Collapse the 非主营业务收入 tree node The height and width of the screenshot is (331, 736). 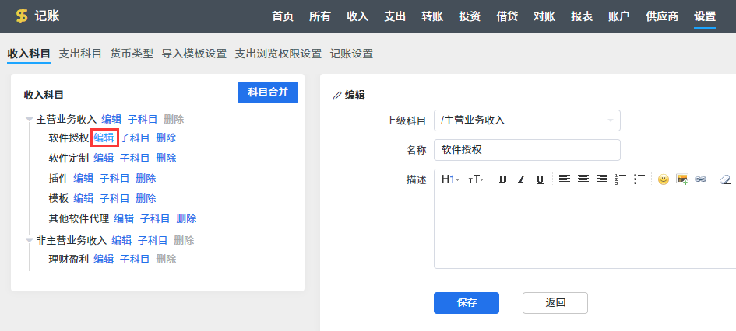[30, 241]
